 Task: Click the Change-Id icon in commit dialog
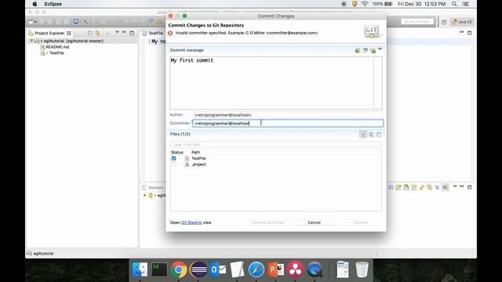pyautogui.click(x=373, y=50)
